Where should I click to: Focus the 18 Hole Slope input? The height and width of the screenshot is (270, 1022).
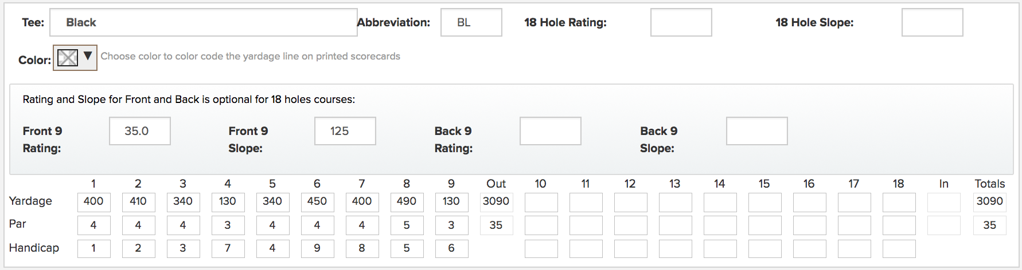pyautogui.click(x=933, y=22)
